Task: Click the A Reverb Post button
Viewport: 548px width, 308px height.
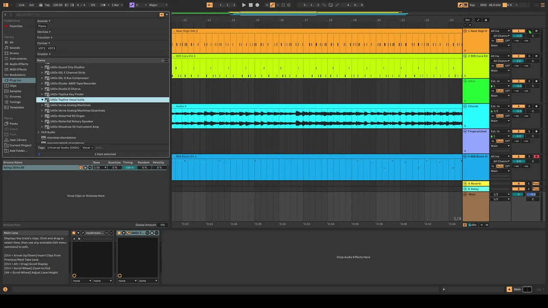Action: point(536,184)
